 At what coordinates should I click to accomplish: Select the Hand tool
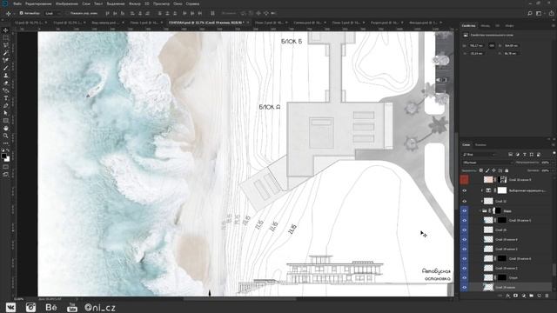(6, 129)
